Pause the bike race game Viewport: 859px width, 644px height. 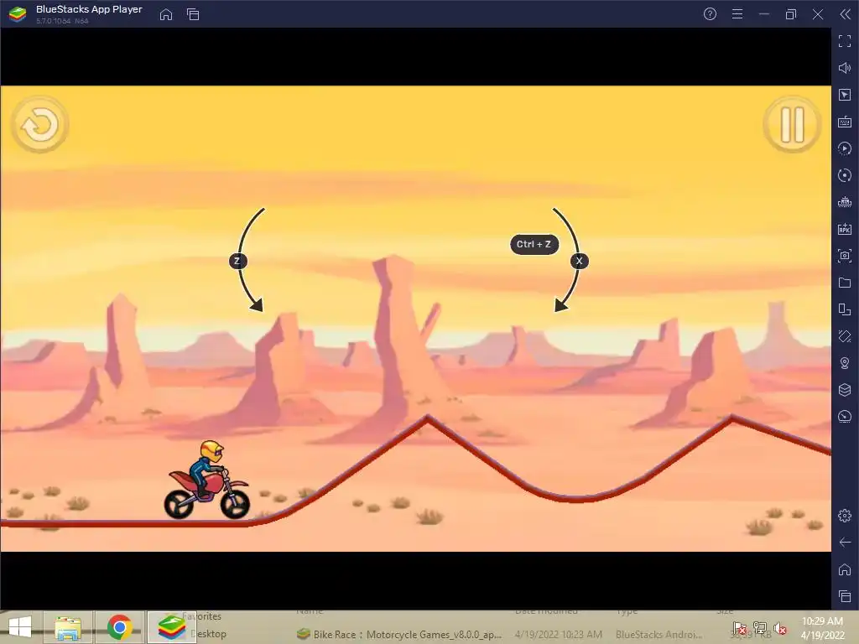pyautogui.click(x=792, y=125)
